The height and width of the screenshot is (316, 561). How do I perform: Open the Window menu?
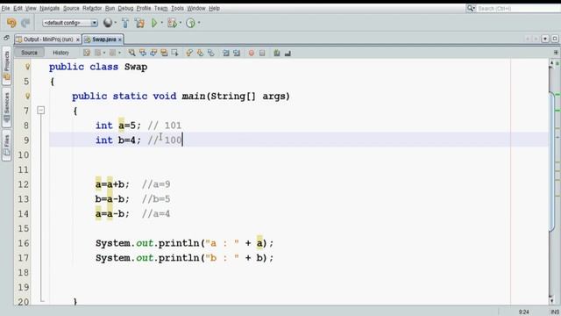point(196,8)
